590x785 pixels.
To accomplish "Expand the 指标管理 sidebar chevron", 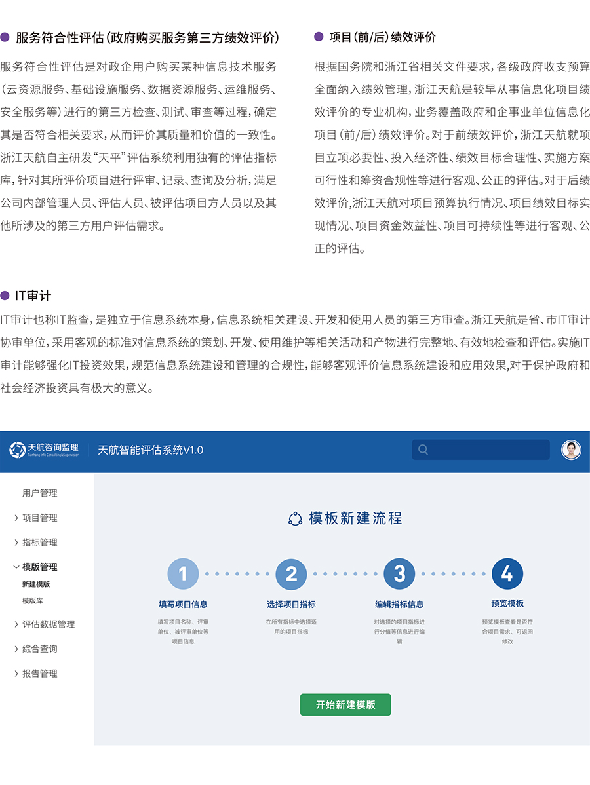I will point(16,543).
